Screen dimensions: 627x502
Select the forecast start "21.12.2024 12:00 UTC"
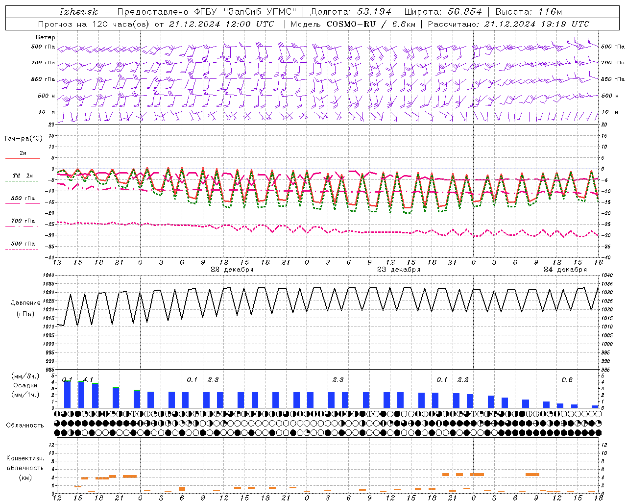[221, 24]
